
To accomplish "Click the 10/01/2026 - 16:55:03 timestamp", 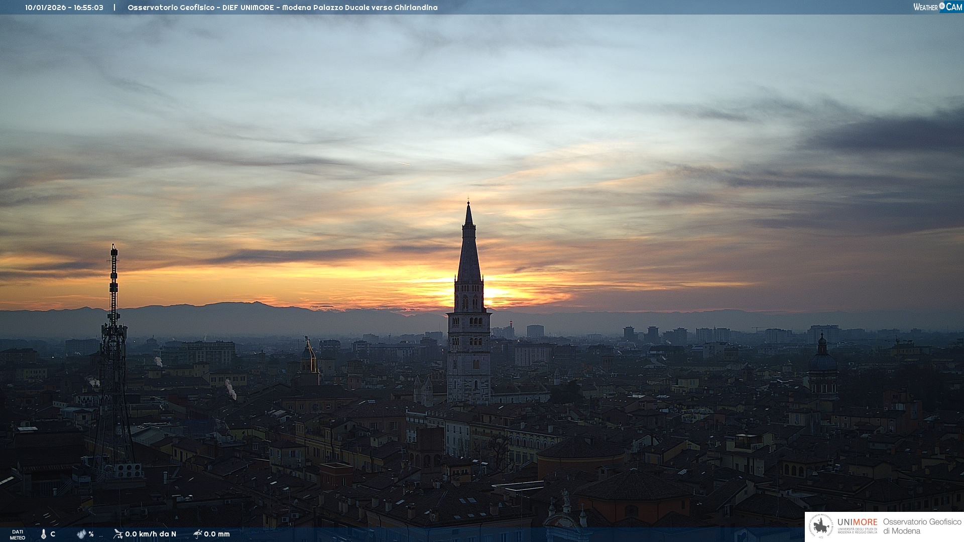I will pyautogui.click(x=64, y=8).
